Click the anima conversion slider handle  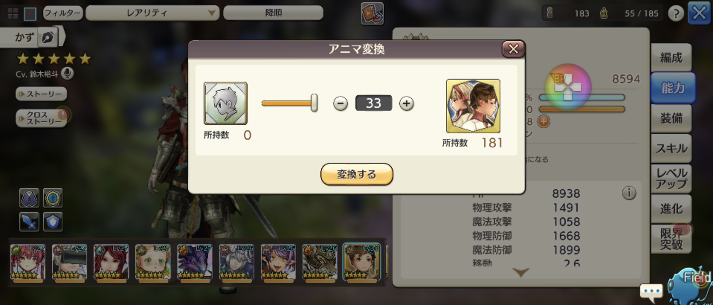pos(314,103)
